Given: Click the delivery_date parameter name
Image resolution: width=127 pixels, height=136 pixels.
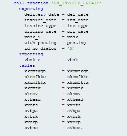Looking at the screenshot, I should coord(42,14).
